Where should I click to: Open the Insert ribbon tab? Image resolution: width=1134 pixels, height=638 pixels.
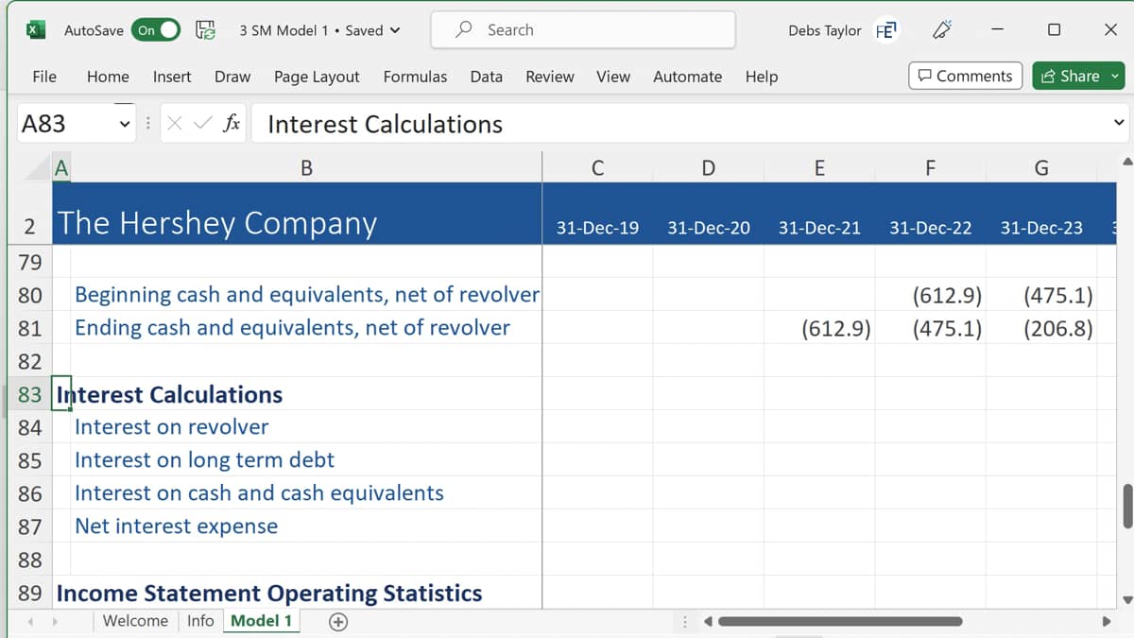(172, 77)
